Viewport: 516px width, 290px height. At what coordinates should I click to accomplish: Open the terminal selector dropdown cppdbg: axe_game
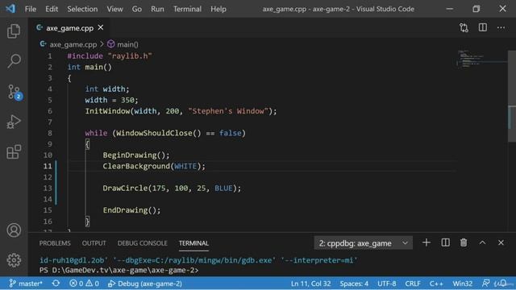tap(363, 243)
